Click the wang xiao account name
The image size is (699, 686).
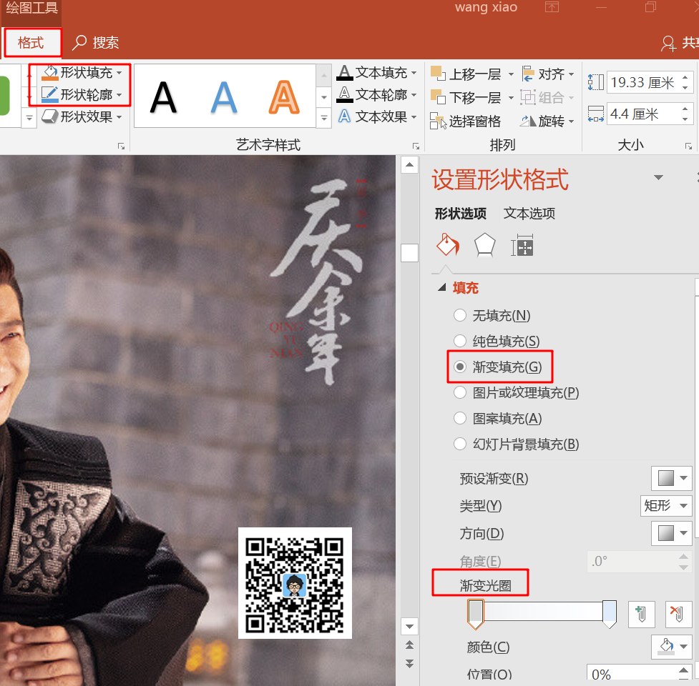click(x=486, y=7)
